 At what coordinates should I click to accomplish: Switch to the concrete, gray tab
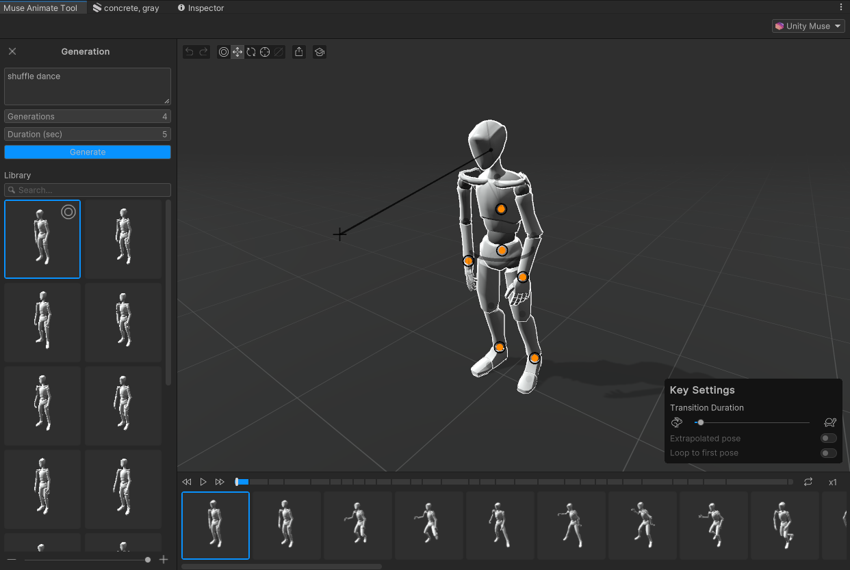click(126, 8)
